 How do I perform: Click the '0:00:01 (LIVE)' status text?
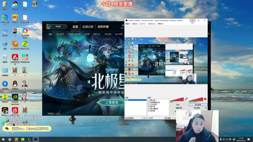147,118
